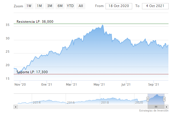Click the May '21 price peak

coord(102,25)
